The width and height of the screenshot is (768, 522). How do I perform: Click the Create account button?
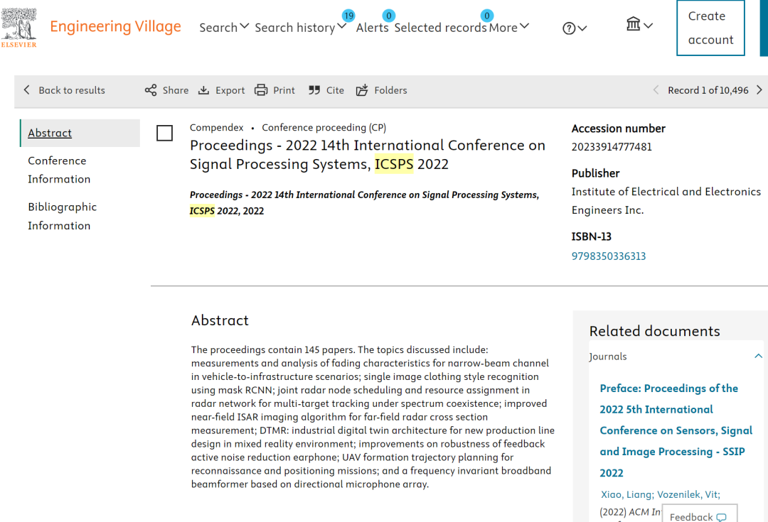tap(710, 28)
